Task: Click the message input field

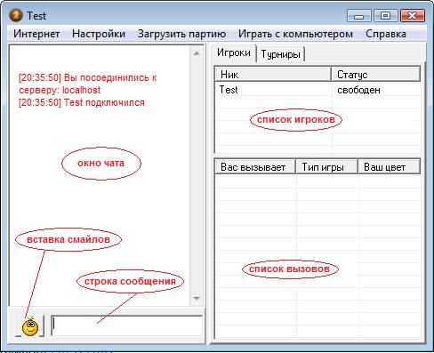Action: 127,325
